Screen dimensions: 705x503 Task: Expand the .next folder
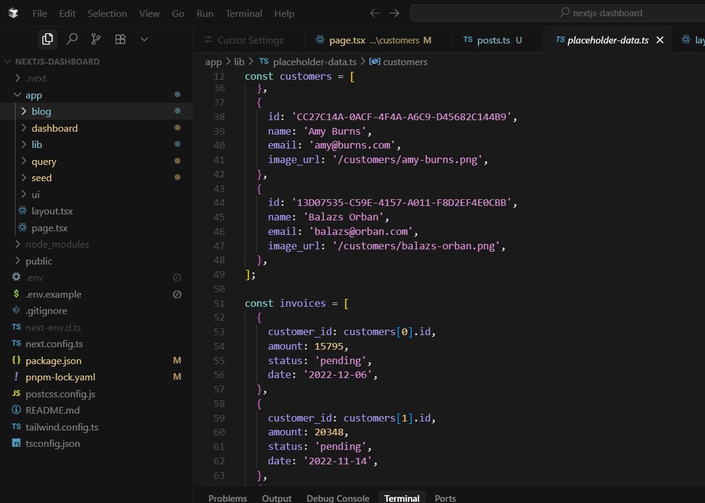point(96,78)
